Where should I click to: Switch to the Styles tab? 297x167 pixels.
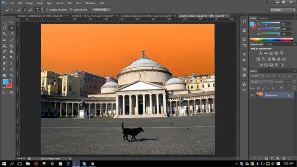point(269,45)
